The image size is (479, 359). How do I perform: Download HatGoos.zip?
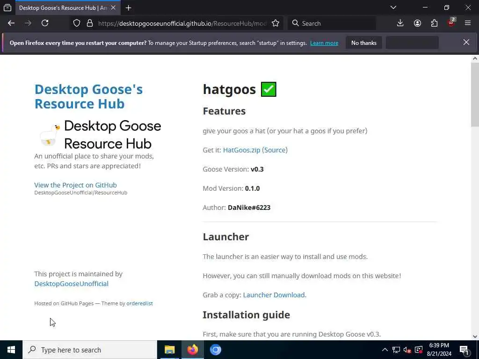point(242,150)
